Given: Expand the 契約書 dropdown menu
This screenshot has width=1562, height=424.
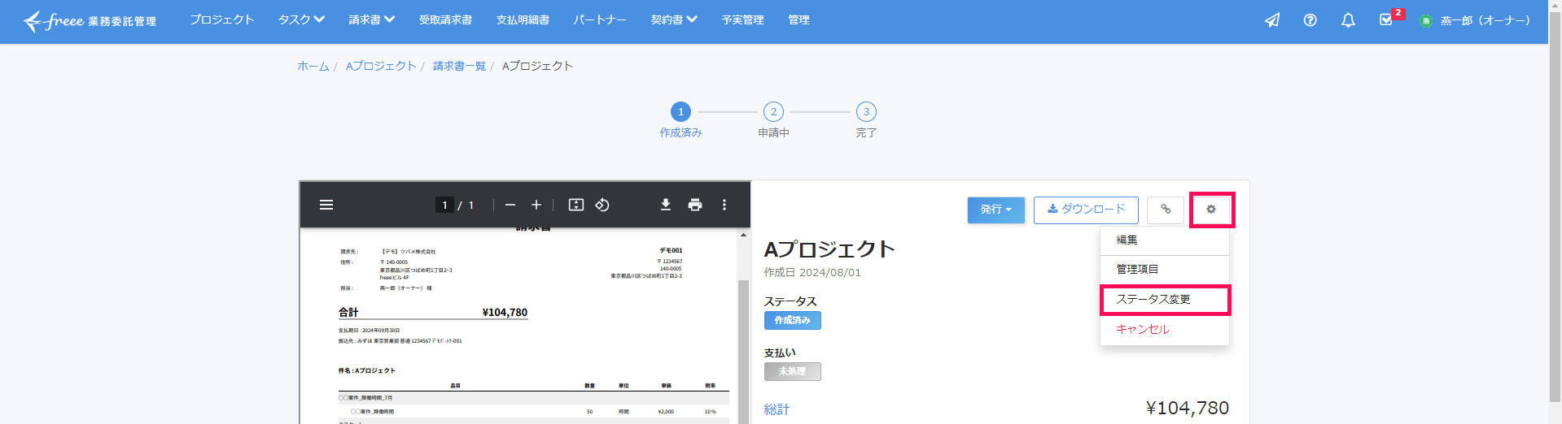Looking at the screenshot, I should coord(674,19).
